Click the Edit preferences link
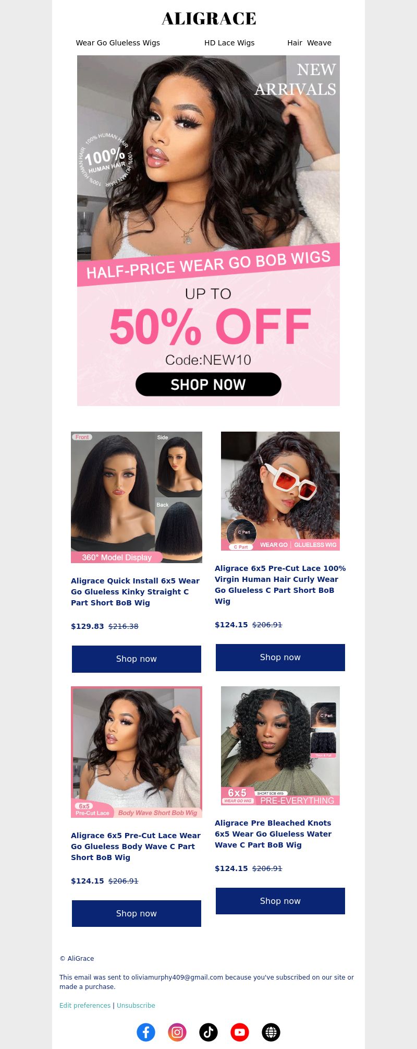This screenshot has height=1049, width=417. click(x=85, y=1006)
